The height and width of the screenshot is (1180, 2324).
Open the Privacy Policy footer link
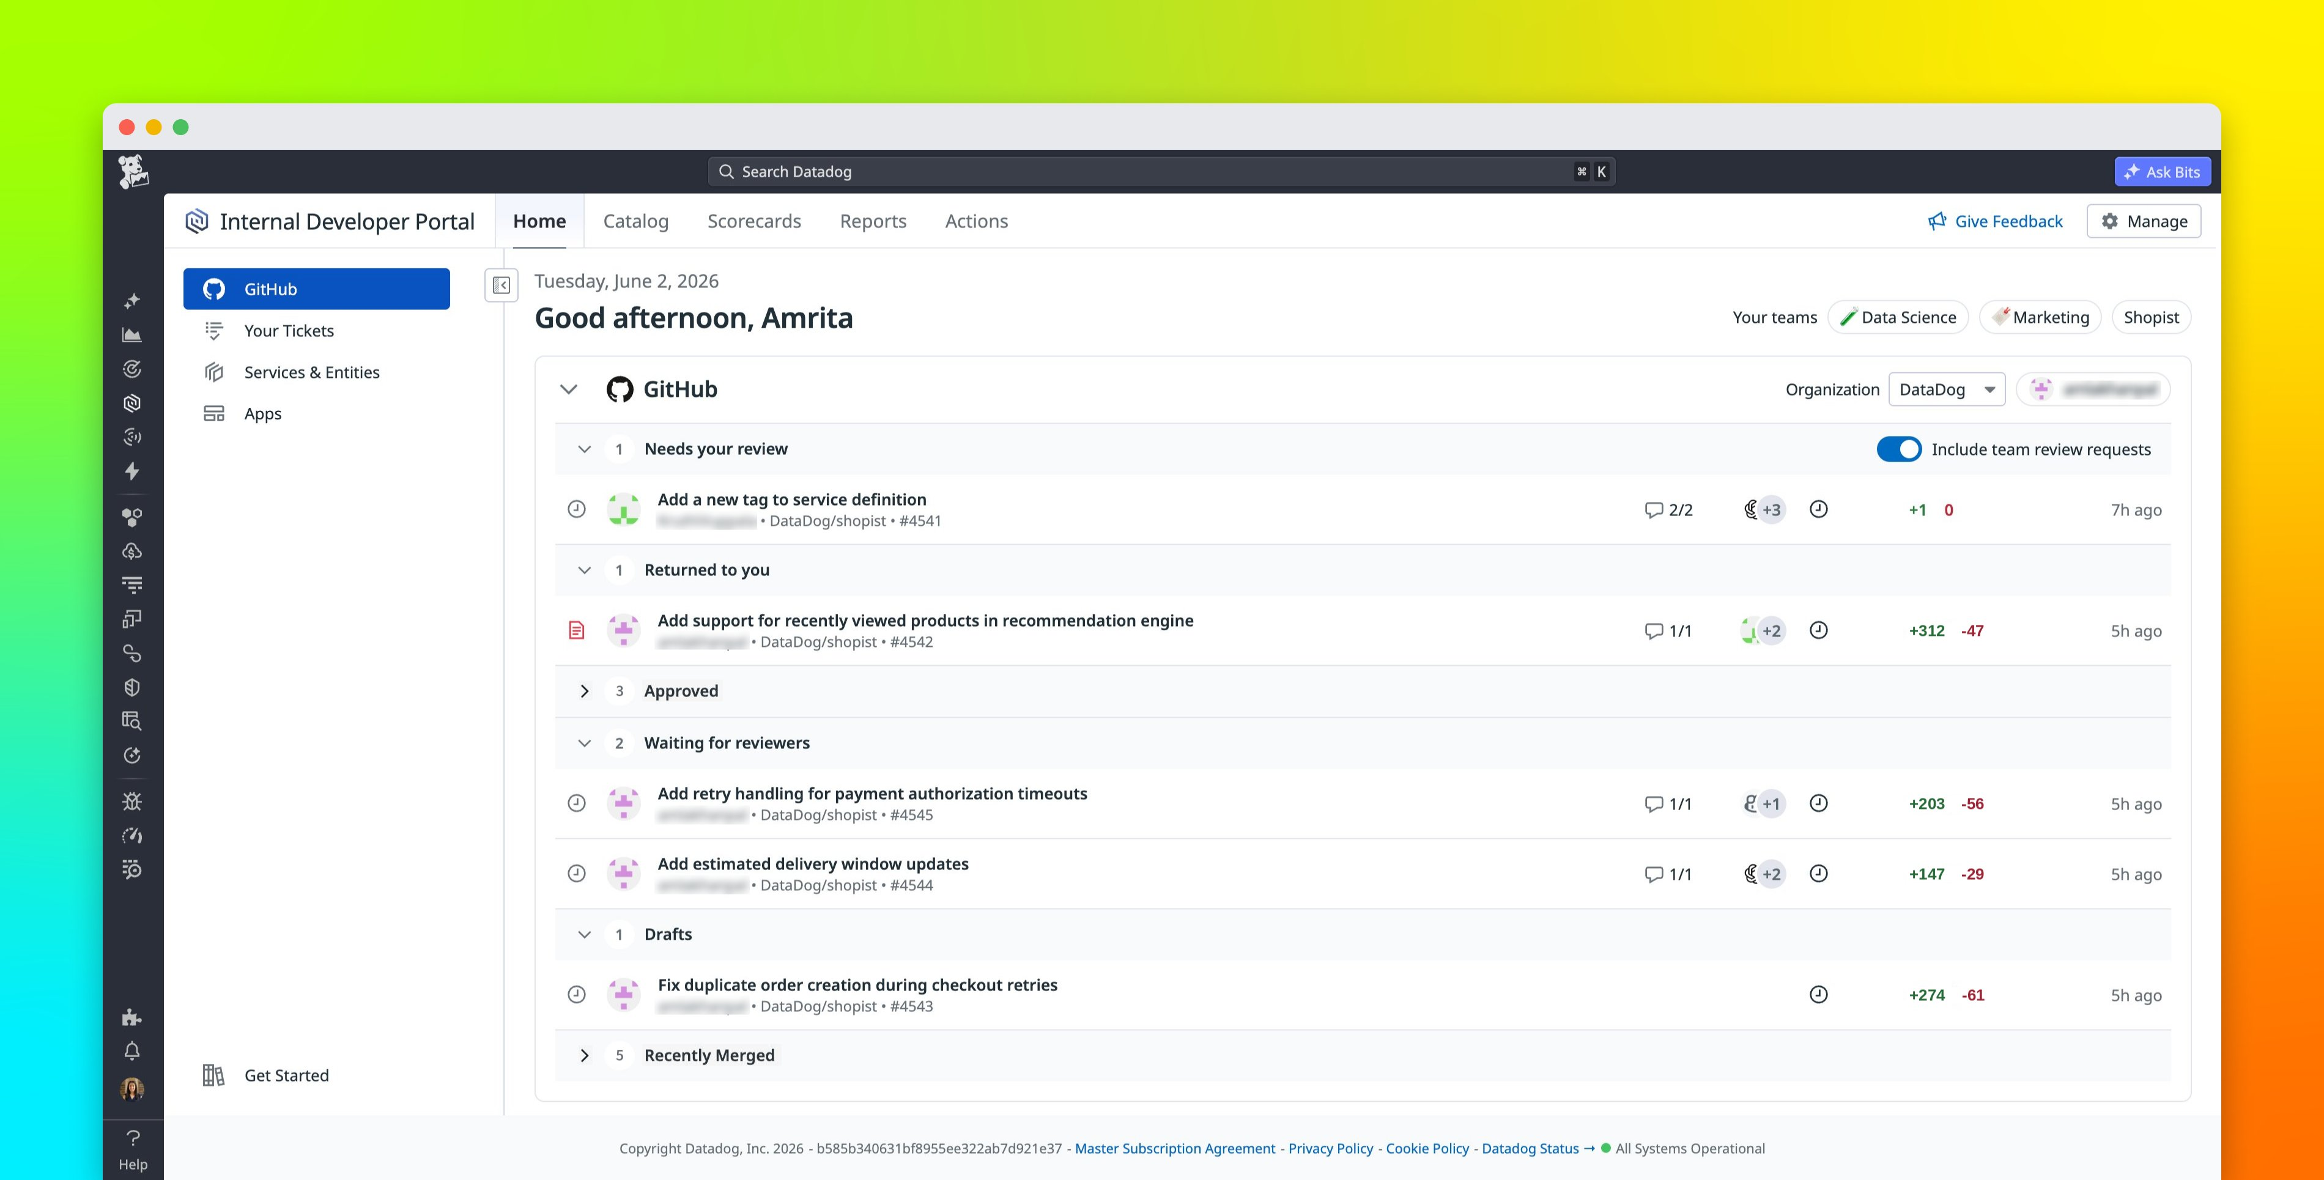(1331, 1148)
